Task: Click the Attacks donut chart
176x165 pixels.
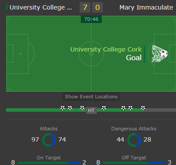Action: coord(49,140)
